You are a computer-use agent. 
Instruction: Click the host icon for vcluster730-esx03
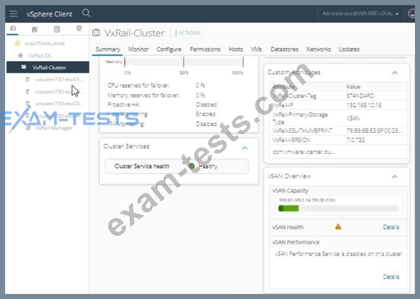click(27, 103)
